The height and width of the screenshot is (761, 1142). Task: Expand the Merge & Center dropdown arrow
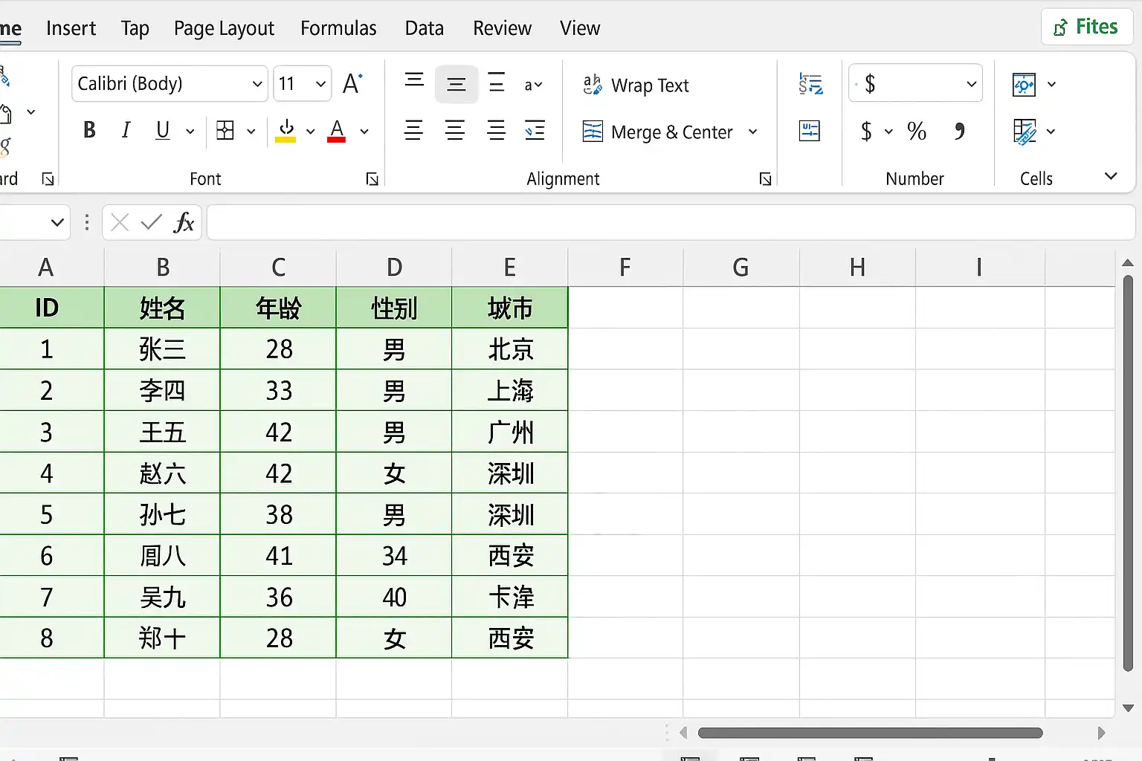753,132
